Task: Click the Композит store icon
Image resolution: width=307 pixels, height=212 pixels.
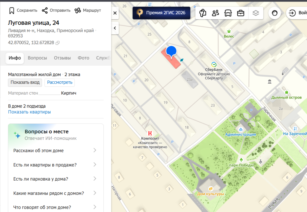Action: tap(150, 133)
